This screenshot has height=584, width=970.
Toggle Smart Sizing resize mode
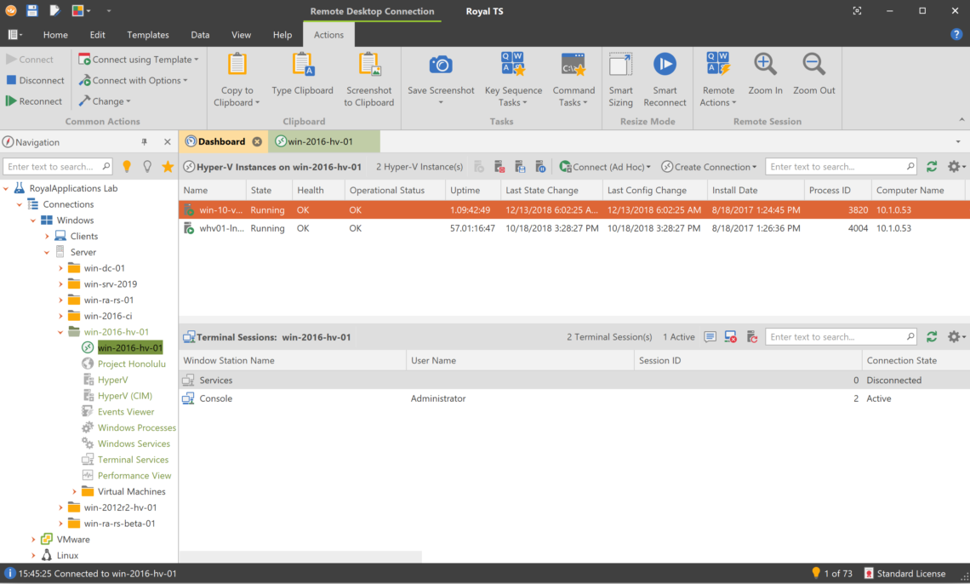620,66
